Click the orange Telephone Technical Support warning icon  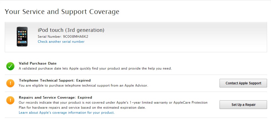pyautogui.click(x=10, y=83)
